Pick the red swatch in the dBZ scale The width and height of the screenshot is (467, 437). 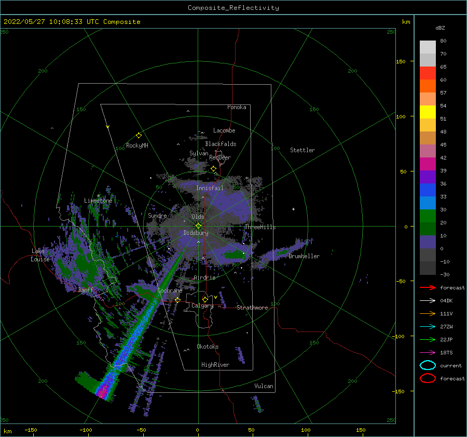[428, 73]
